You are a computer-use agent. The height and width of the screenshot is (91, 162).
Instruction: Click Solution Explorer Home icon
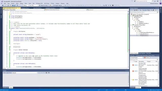135,10
